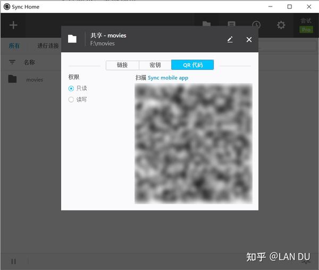Select the 进行连接 filter tab

coord(48,46)
